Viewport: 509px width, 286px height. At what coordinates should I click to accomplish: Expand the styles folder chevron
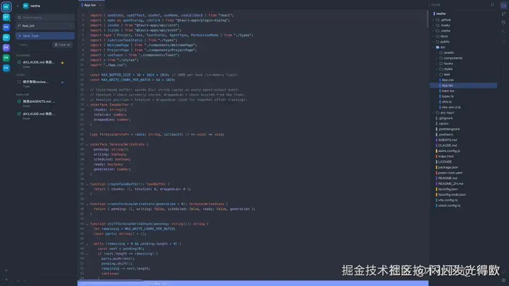[x=437, y=69]
